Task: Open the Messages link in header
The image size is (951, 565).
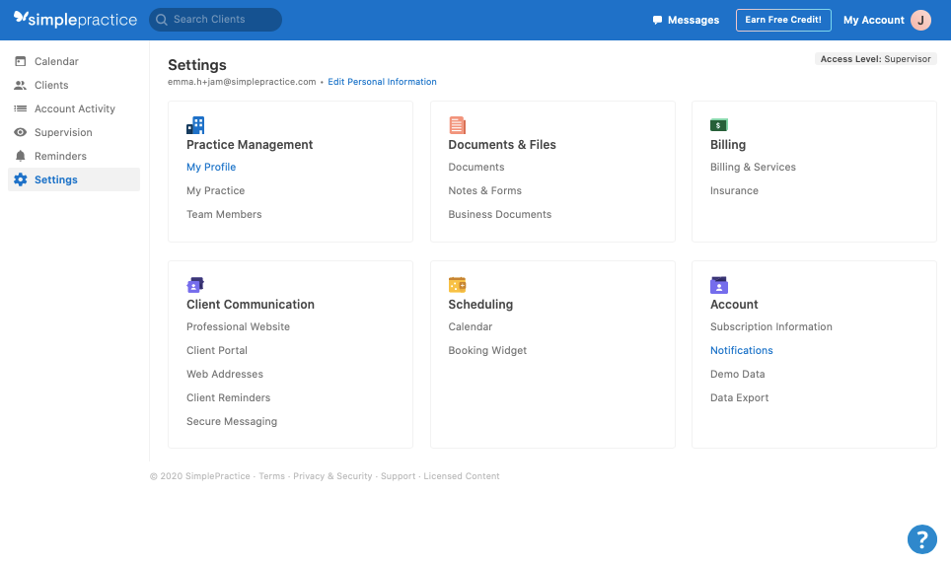Action: pyautogui.click(x=686, y=20)
